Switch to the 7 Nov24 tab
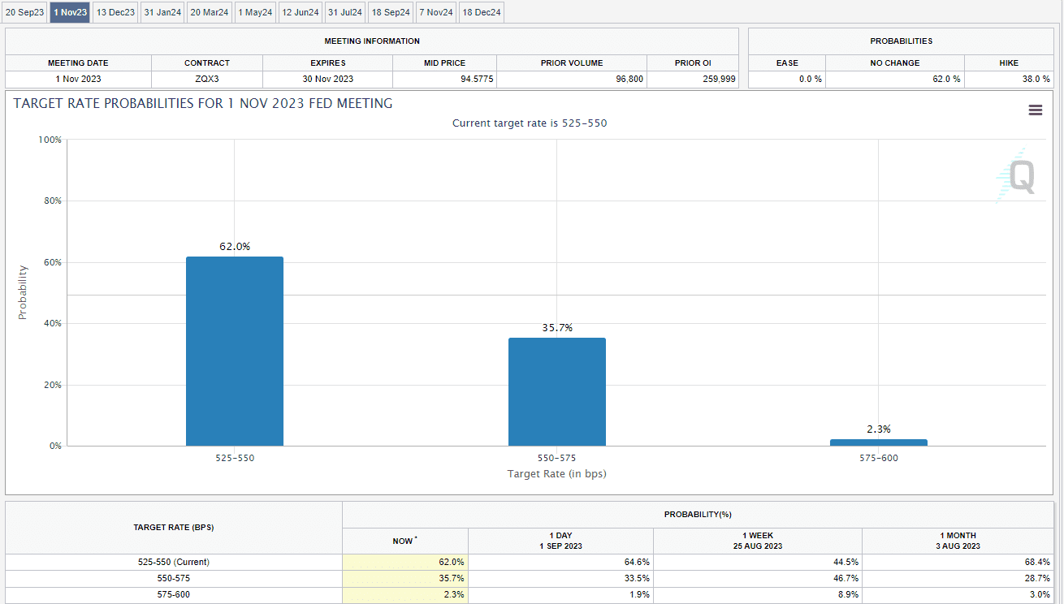The image size is (1064, 604). click(x=436, y=12)
